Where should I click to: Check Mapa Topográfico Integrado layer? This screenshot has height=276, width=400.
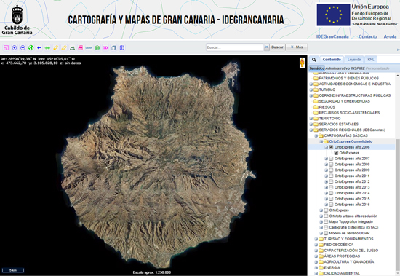coord(326,222)
